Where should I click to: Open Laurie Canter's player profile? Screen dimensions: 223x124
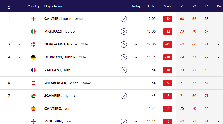point(58,19)
